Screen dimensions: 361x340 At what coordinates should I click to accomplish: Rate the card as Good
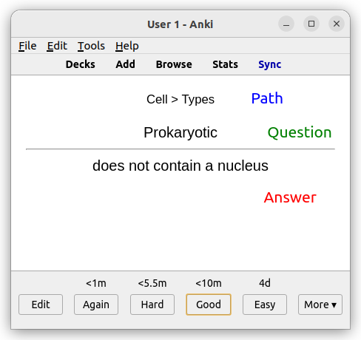(x=209, y=305)
